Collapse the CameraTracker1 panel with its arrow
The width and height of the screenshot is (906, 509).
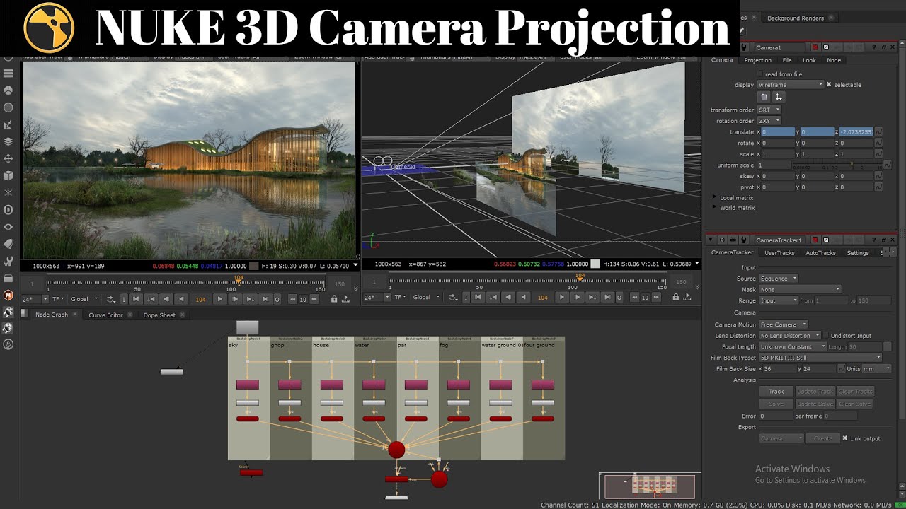pos(712,240)
